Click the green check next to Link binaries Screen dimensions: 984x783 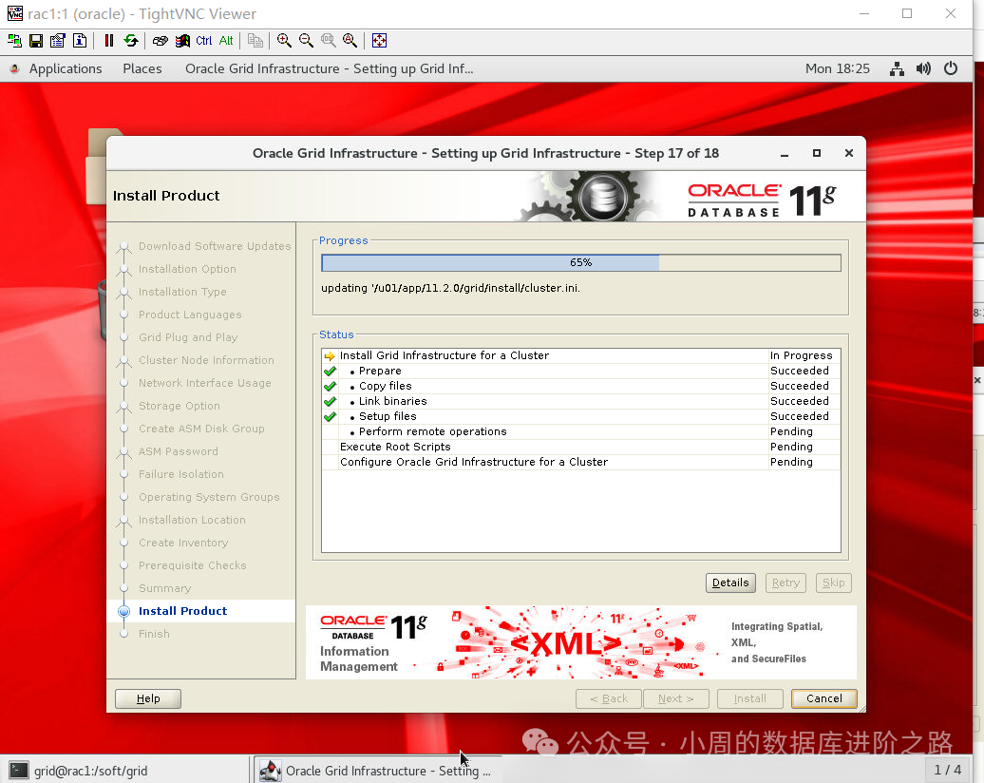click(331, 401)
